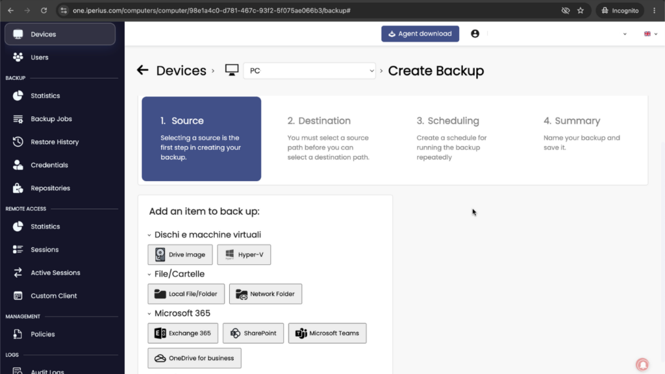Viewport: 665px width, 374px height.
Task: Collapse the Dischi e macchine virtuali section
Action: (149, 235)
